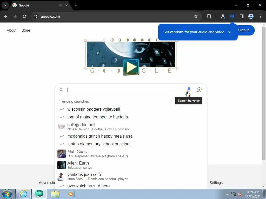Viewport: 266px width, 199px height.
Task: Click the Sign in button
Action: tap(245, 30)
